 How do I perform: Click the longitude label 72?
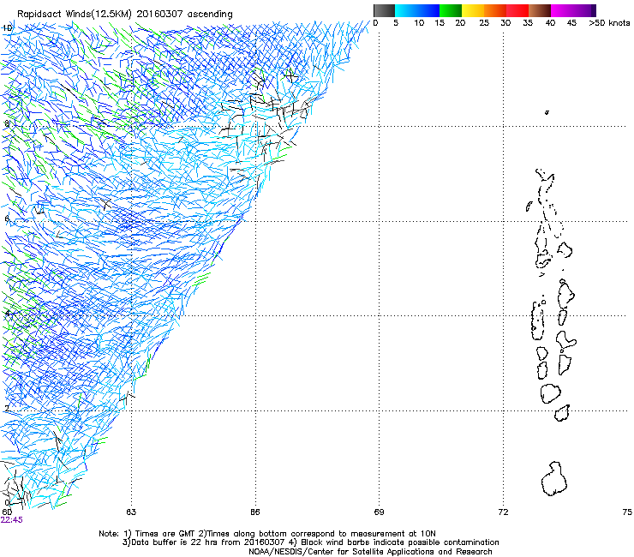click(x=503, y=512)
